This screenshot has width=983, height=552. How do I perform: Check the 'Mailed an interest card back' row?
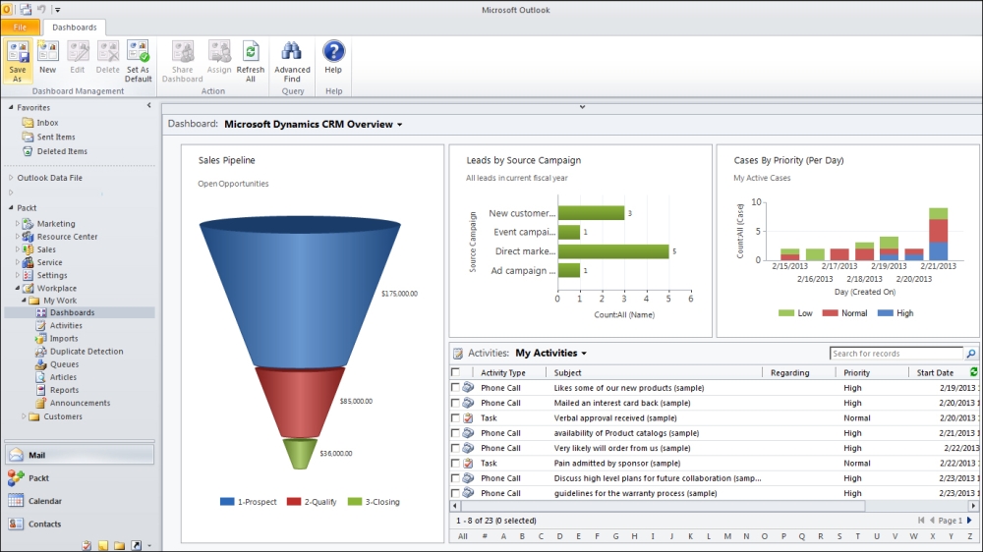coord(456,403)
